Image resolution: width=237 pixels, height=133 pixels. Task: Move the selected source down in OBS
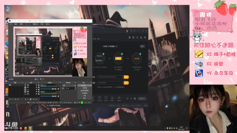(x=36, y=99)
